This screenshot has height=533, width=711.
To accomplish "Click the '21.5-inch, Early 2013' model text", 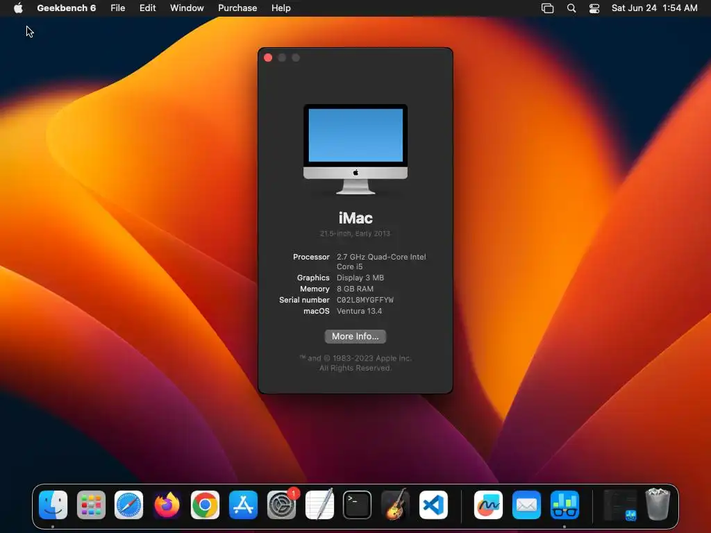I will coord(355,233).
